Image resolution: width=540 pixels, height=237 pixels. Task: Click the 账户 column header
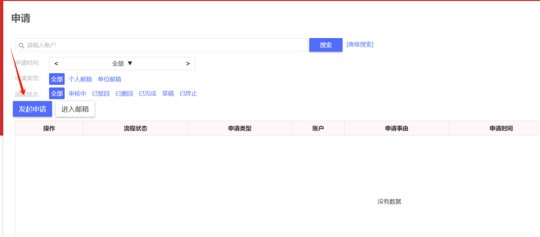click(x=318, y=128)
